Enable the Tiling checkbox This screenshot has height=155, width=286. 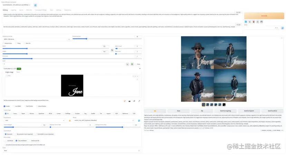coord(16,43)
